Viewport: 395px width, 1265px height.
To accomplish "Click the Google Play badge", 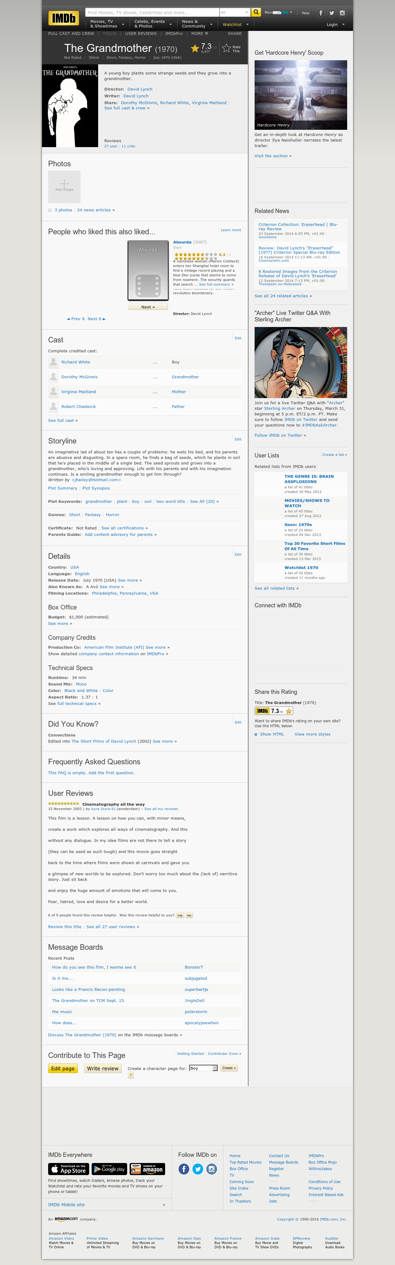I will coord(109,1169).
